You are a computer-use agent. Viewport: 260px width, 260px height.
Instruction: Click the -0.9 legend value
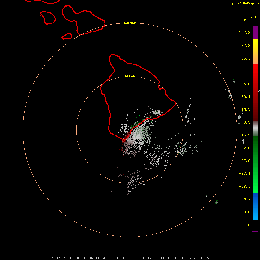(x=246, y=122)
